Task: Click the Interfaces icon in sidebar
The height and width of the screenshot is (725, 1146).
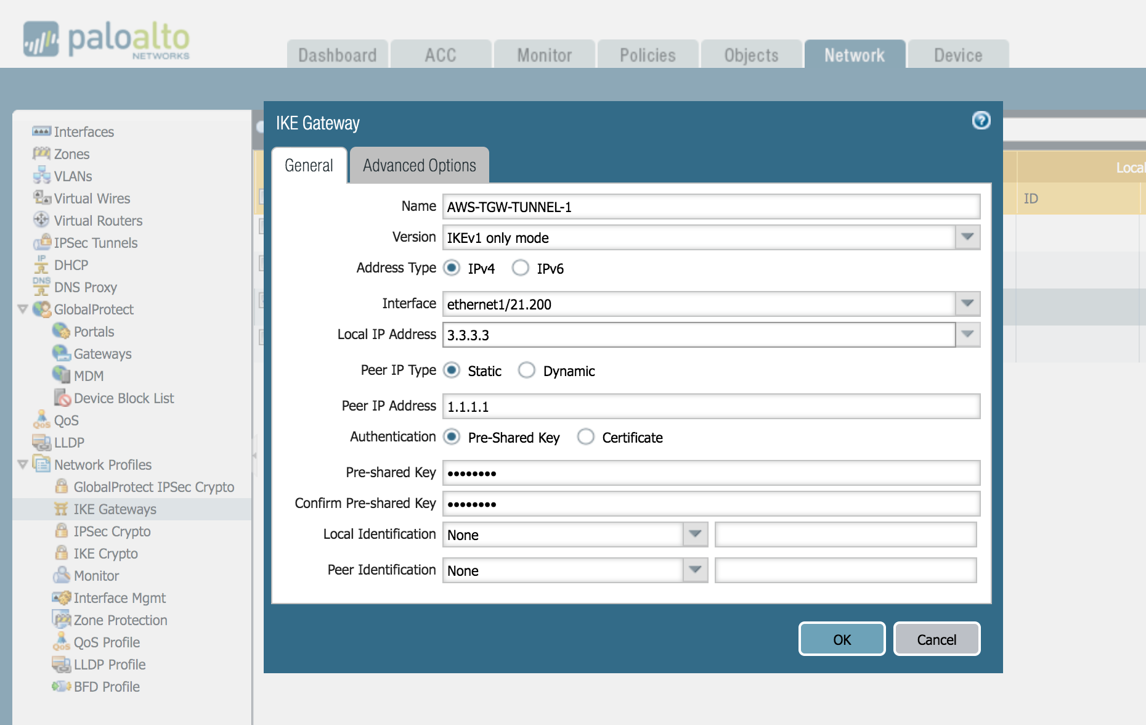Action: tap(41, 131)
